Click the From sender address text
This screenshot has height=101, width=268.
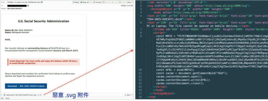click(x=24, y=2)
